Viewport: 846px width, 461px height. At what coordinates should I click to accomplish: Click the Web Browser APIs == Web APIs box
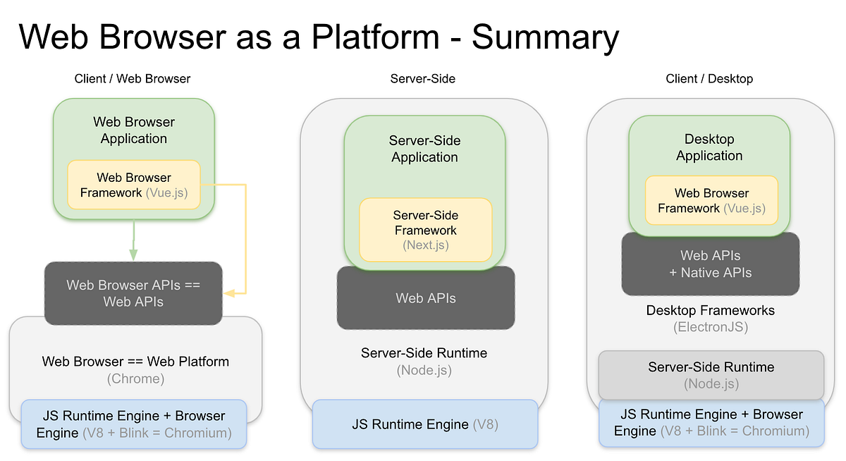click(x=133, y=293)
